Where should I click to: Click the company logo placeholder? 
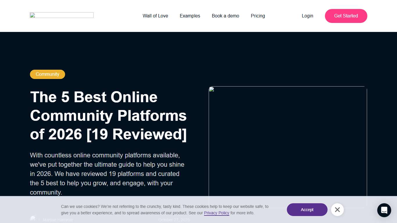point(61,15)
